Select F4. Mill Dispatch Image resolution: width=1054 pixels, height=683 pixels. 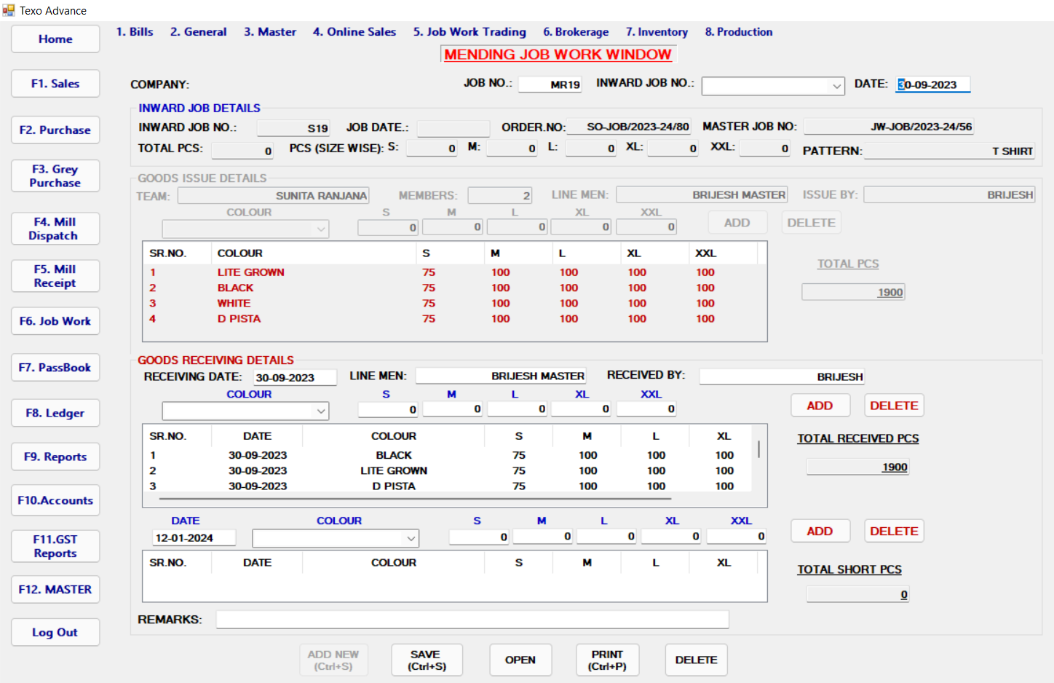pyautogui.click(x=55, y=229)
